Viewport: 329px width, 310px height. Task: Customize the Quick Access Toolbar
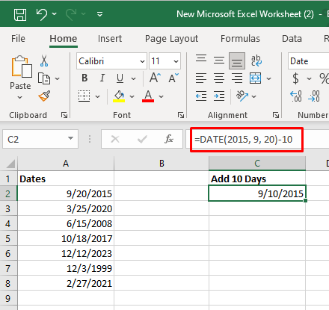pyautogui.click(x=99, y=14)
